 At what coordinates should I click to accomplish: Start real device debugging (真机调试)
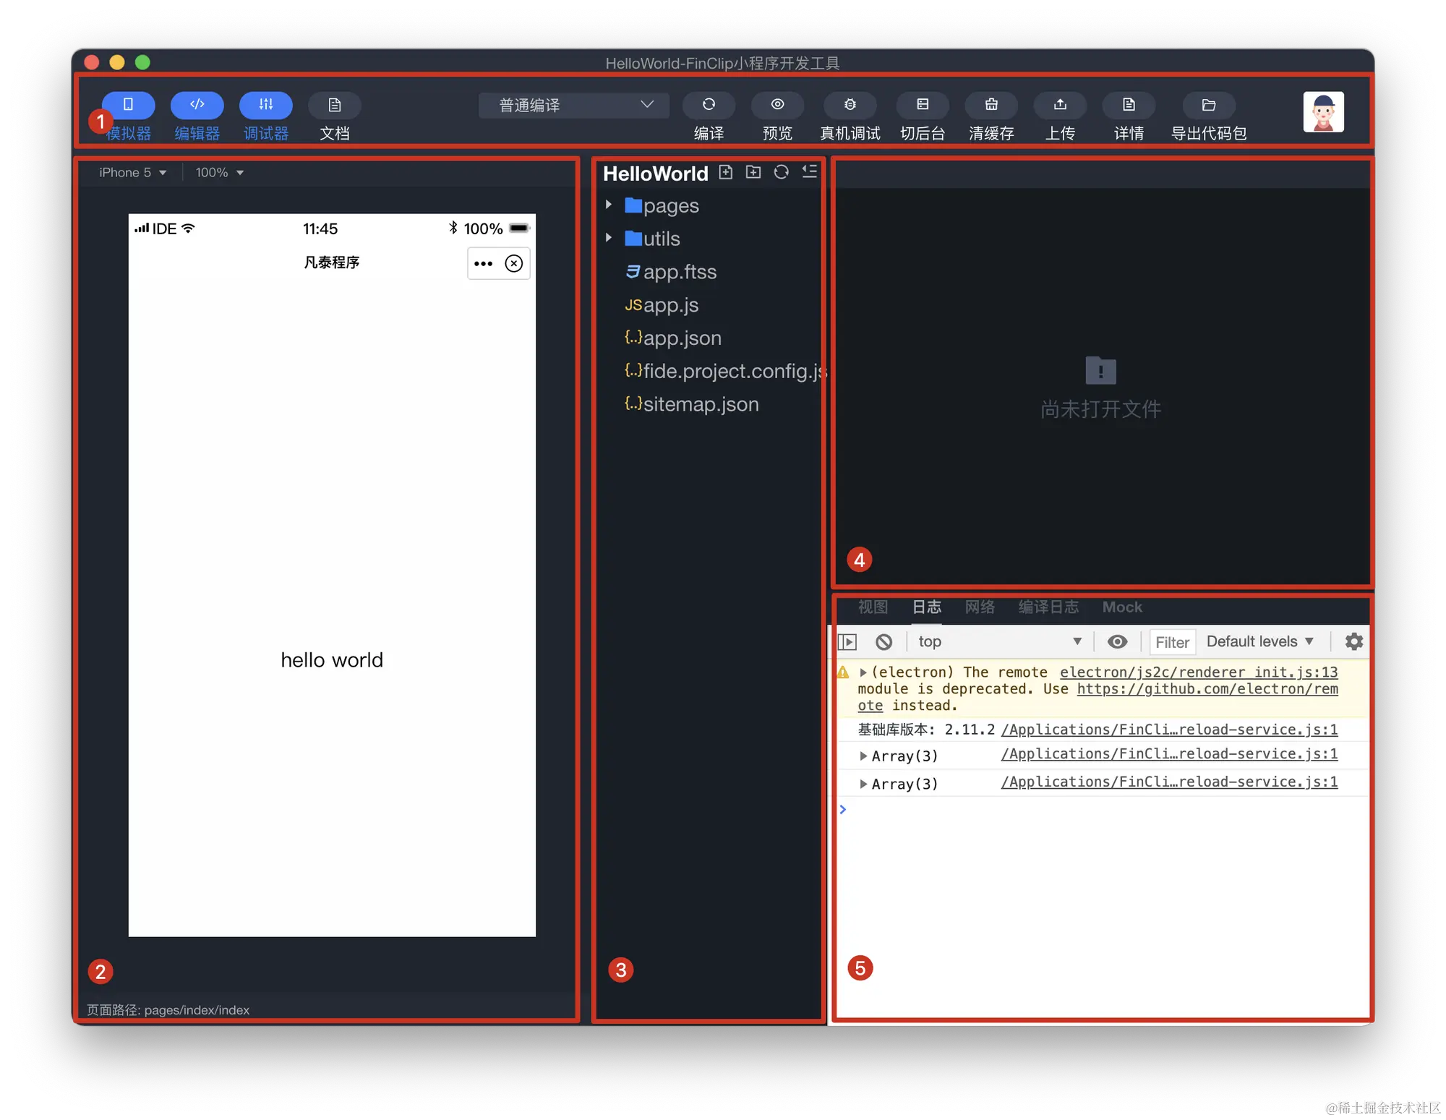(x=850, y=105)
